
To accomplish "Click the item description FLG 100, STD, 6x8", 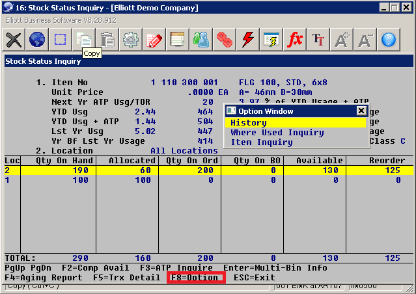I will click(283, 83).
